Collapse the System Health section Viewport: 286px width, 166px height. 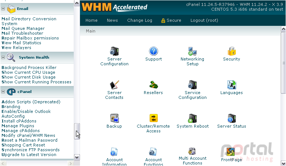tap(3, 57)
